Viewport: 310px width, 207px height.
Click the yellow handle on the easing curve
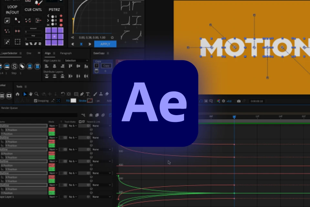coord(73,19)
